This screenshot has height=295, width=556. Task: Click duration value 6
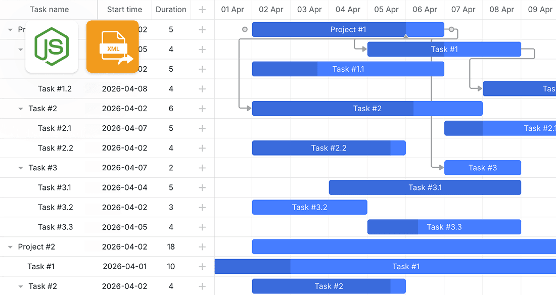coord(171,109)
